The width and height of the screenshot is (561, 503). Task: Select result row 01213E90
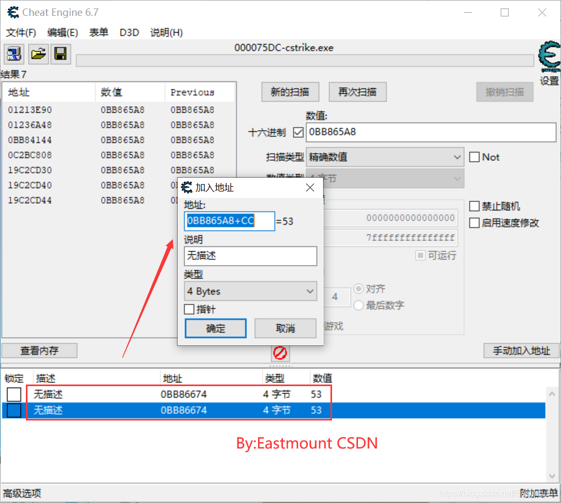click(x=118, y=110)
